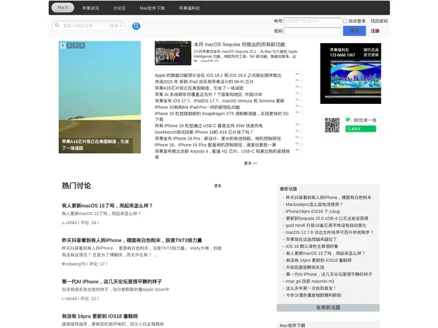Open iPhone 16有和M4 iPad Pro article
Screen dimensions: 438x328
click(197, 108)
